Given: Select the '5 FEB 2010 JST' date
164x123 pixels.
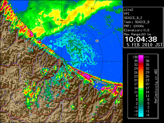Looking at the screenshot, I should pos(145,45).
